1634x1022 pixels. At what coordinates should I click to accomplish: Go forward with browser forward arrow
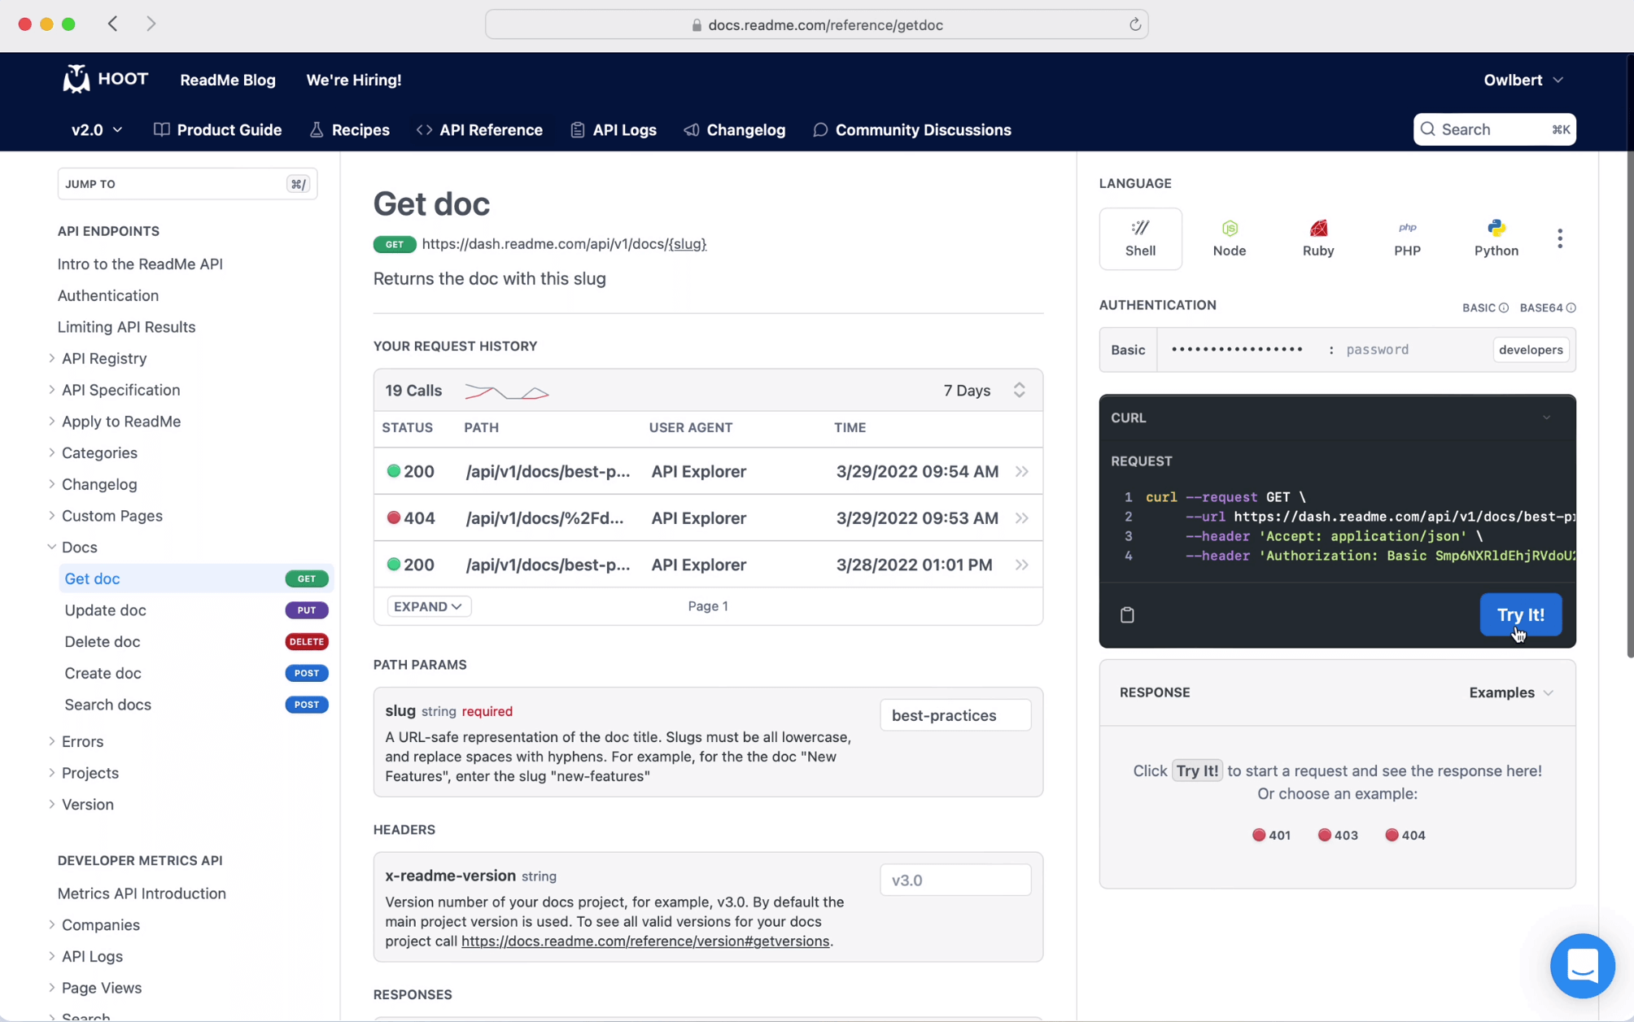point(151,24)
